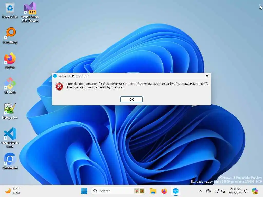Viewport: 263px width, 197px height.
Task: Select the Firefox desktop shortcut
Action: click(10, 61)
